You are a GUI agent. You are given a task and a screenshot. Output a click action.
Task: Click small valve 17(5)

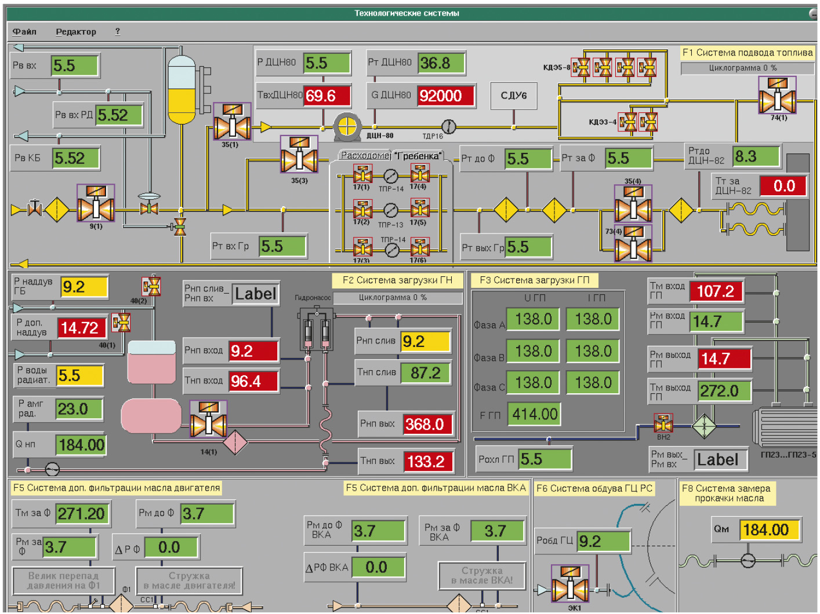pyautogui.click(x=420, y=208)
